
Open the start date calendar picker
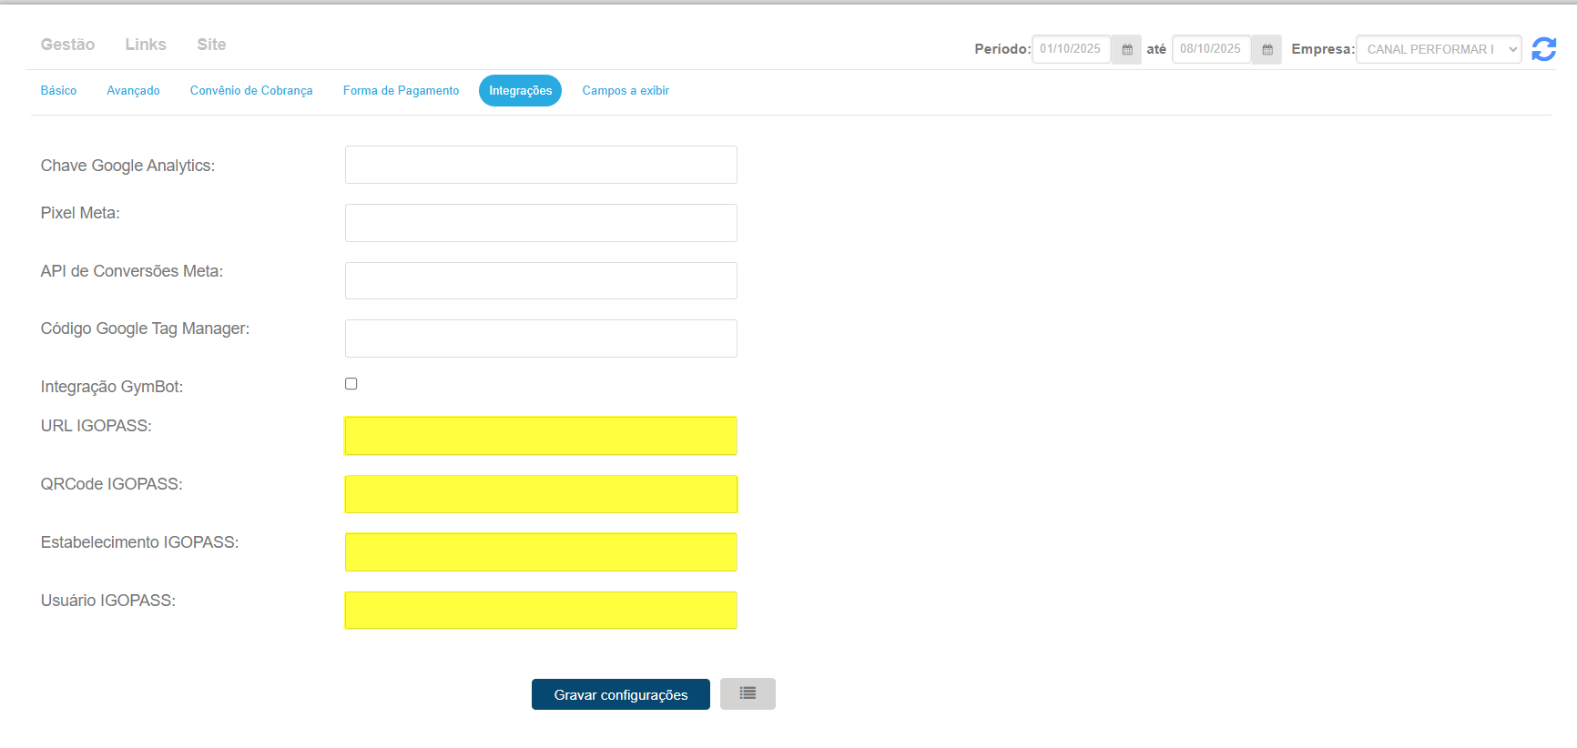click(1126, 49)
